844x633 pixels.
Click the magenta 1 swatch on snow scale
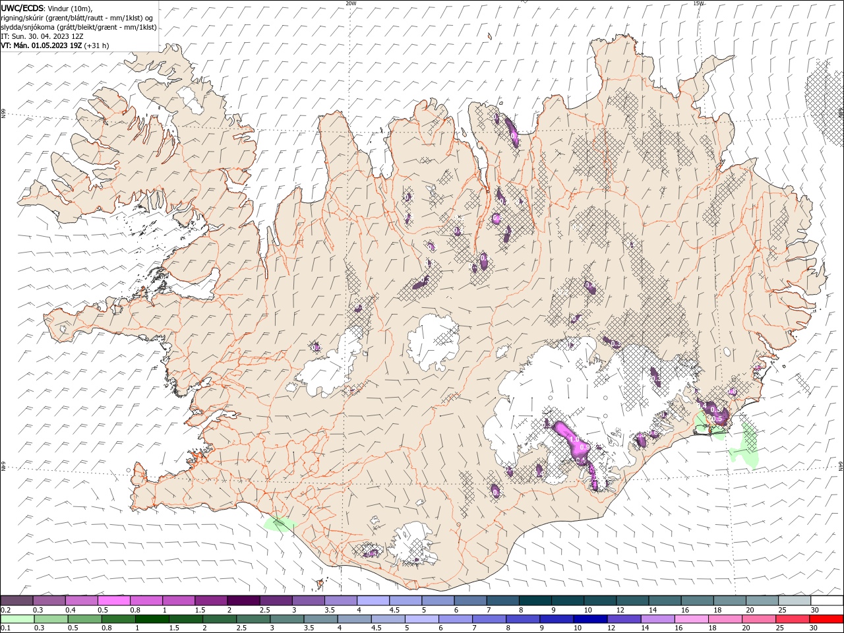[179, 601]
